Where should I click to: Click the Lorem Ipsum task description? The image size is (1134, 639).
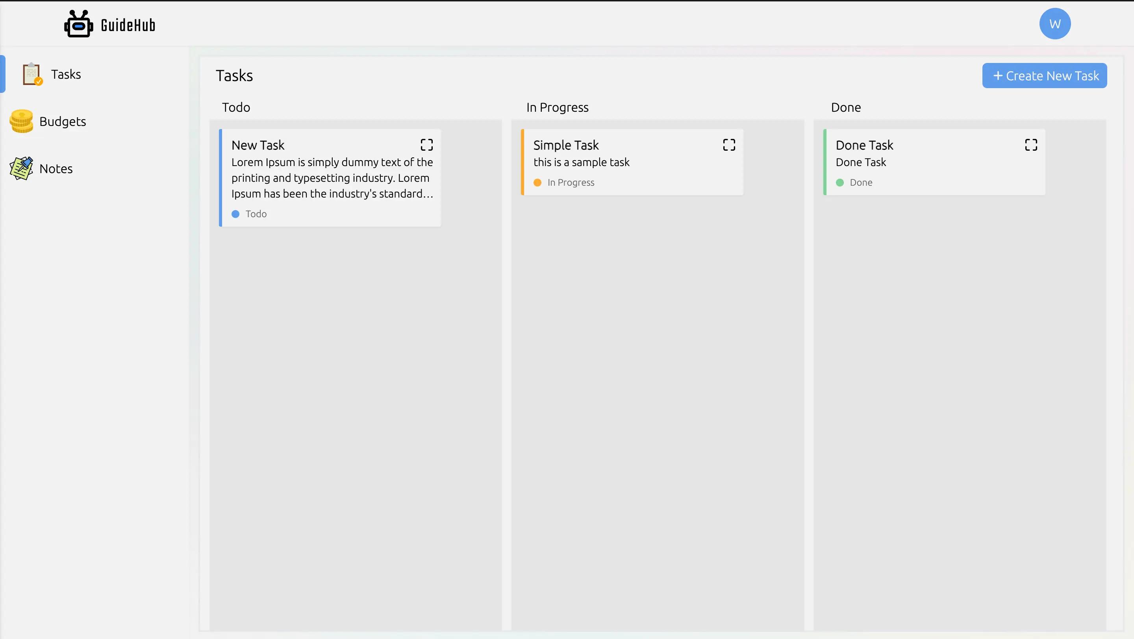(332, 178)
